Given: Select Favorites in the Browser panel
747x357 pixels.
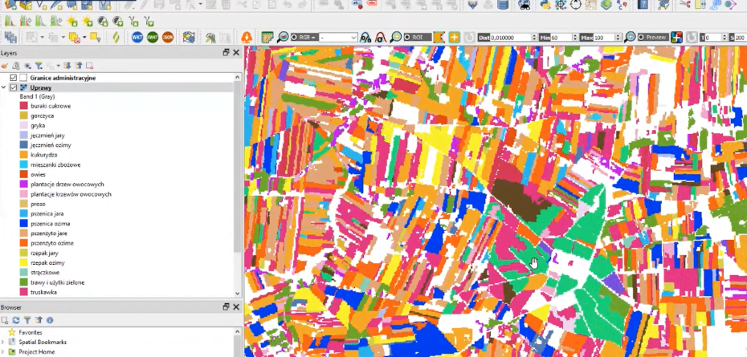Looking at the screenshot, I should point(31,332).
